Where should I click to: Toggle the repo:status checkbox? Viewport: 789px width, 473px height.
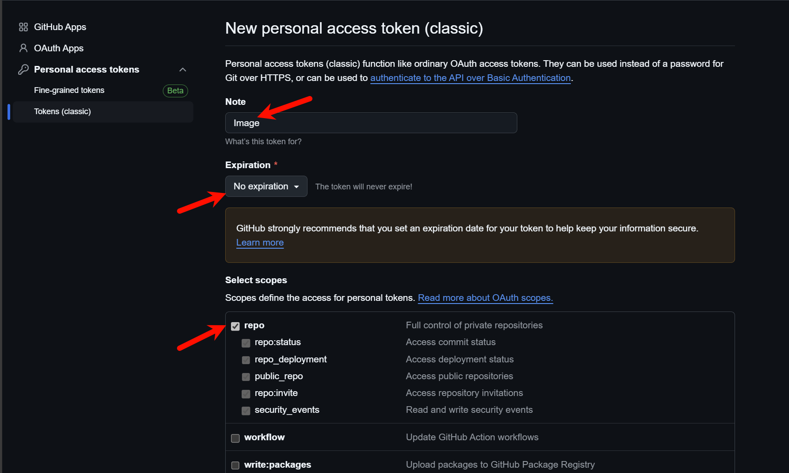pyautogui.click(x=246, y=343)
